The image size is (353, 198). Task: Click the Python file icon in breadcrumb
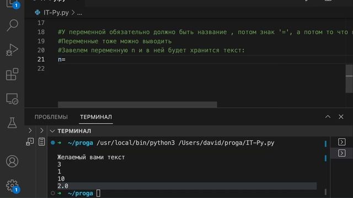38,13
